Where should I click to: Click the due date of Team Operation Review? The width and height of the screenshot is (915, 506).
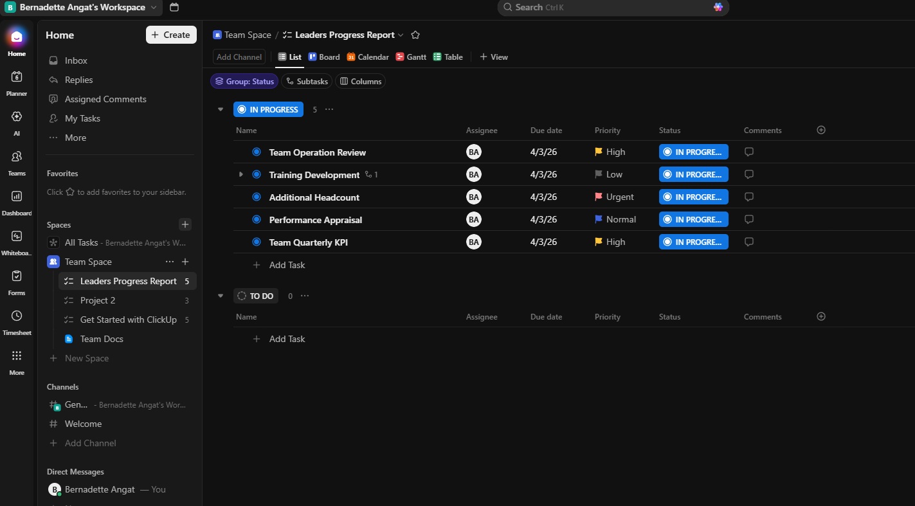coord(544,152)
